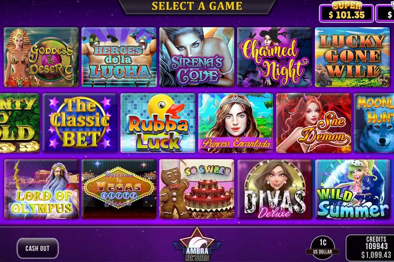This screenshot has height=262, width=394.
Task: Select the partly hidden Plenty O' Gold tile
Action: tap(19, 123)
